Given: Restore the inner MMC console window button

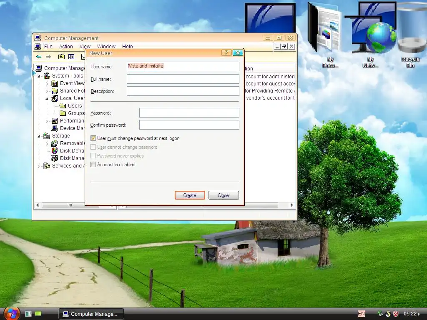Looking at the screenshot, I should click(284, 47).
